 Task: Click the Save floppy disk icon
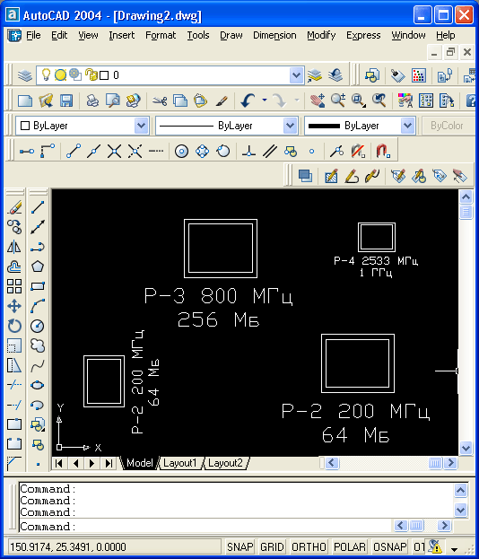click(66, 100)
